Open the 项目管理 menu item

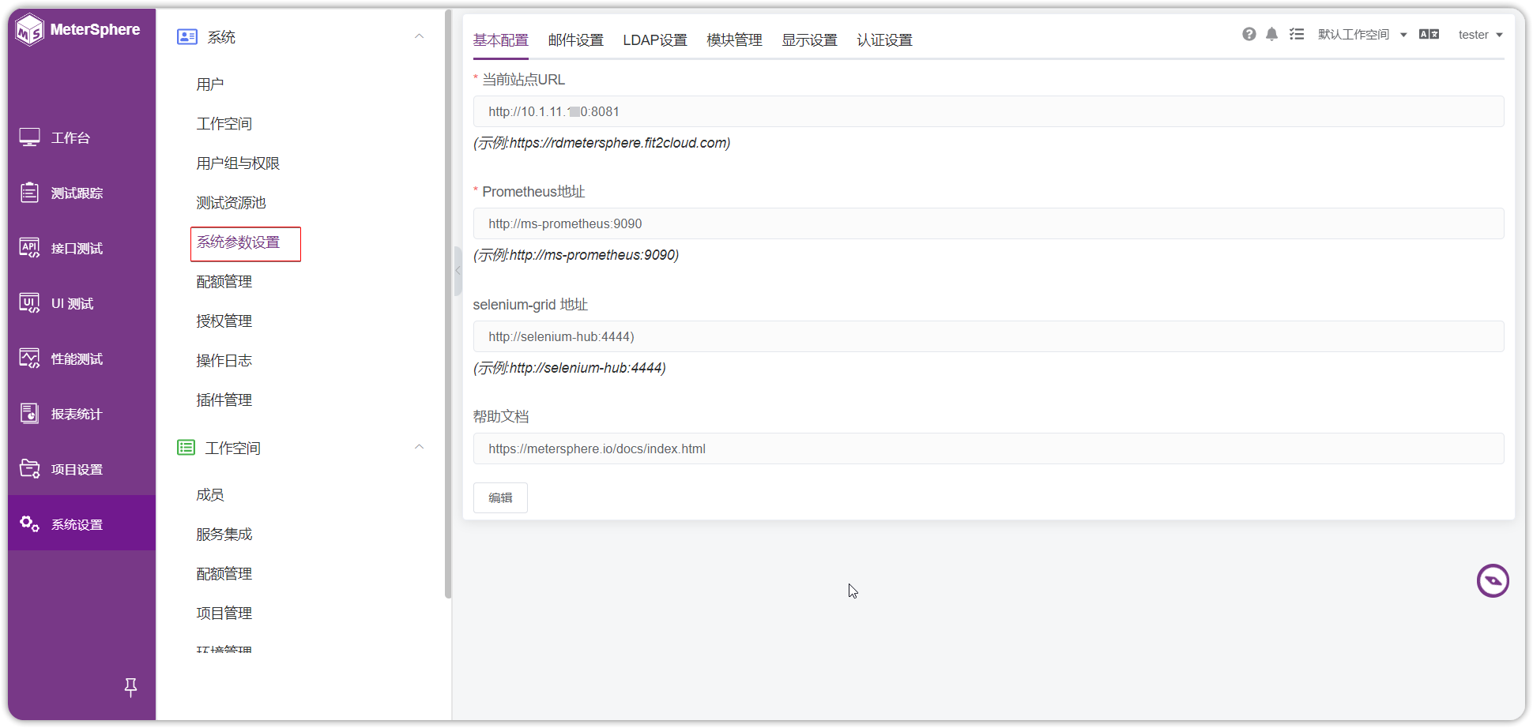224,614
